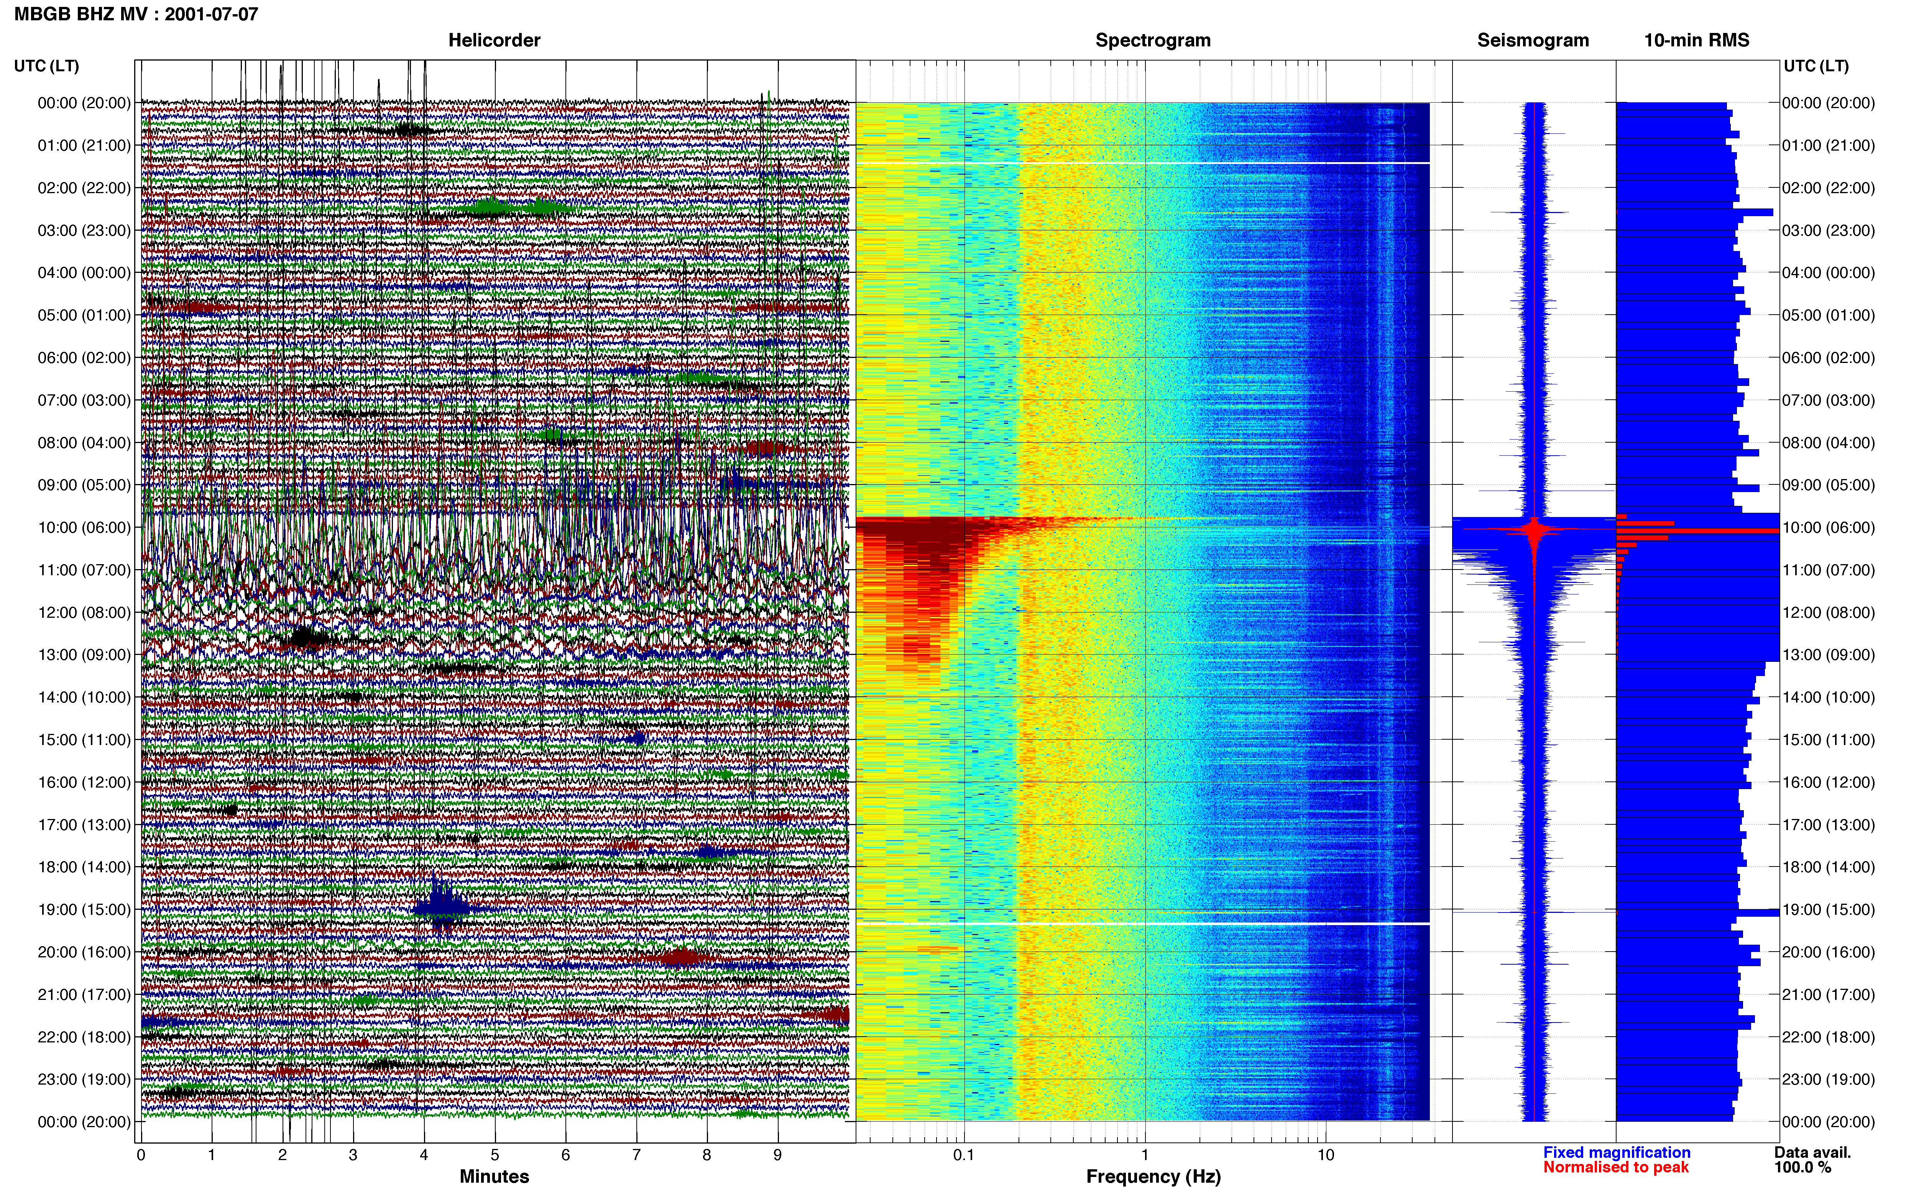Select the "Spectrogram" panel heading
1924x1203 pixels.
pyautogui.click(x=1153, y=41)
